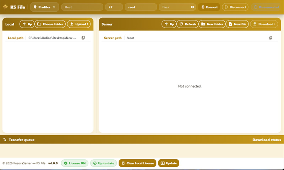284x170 pixels.
Task: Click the Connect button
Action: coord(209,7)
